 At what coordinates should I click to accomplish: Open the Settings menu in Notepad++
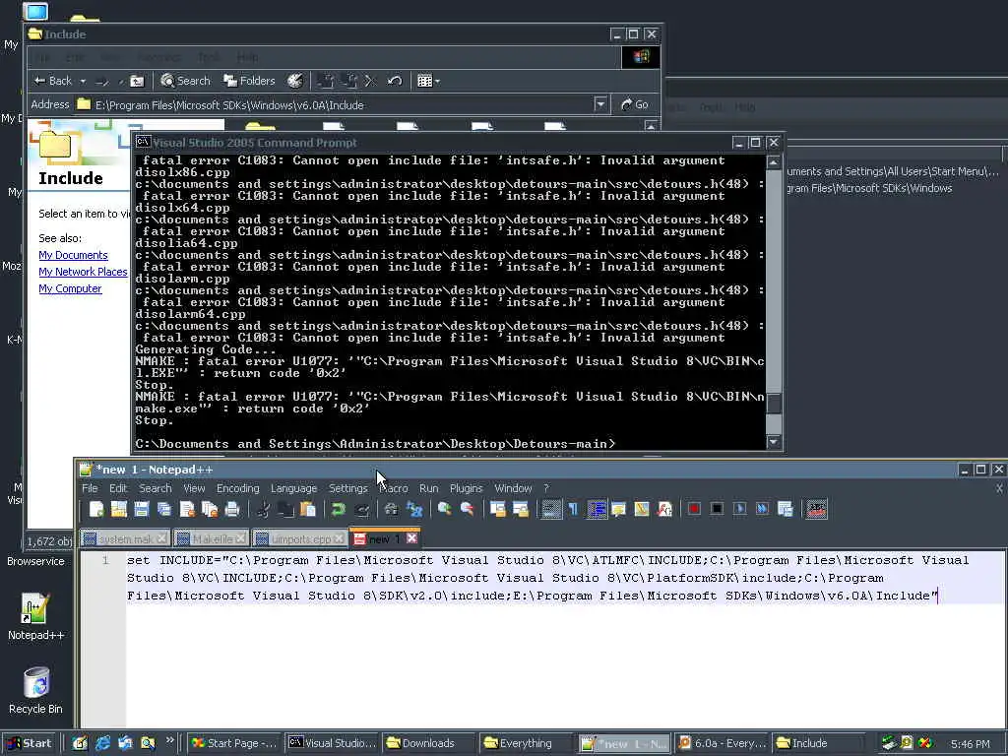[347, 488]
